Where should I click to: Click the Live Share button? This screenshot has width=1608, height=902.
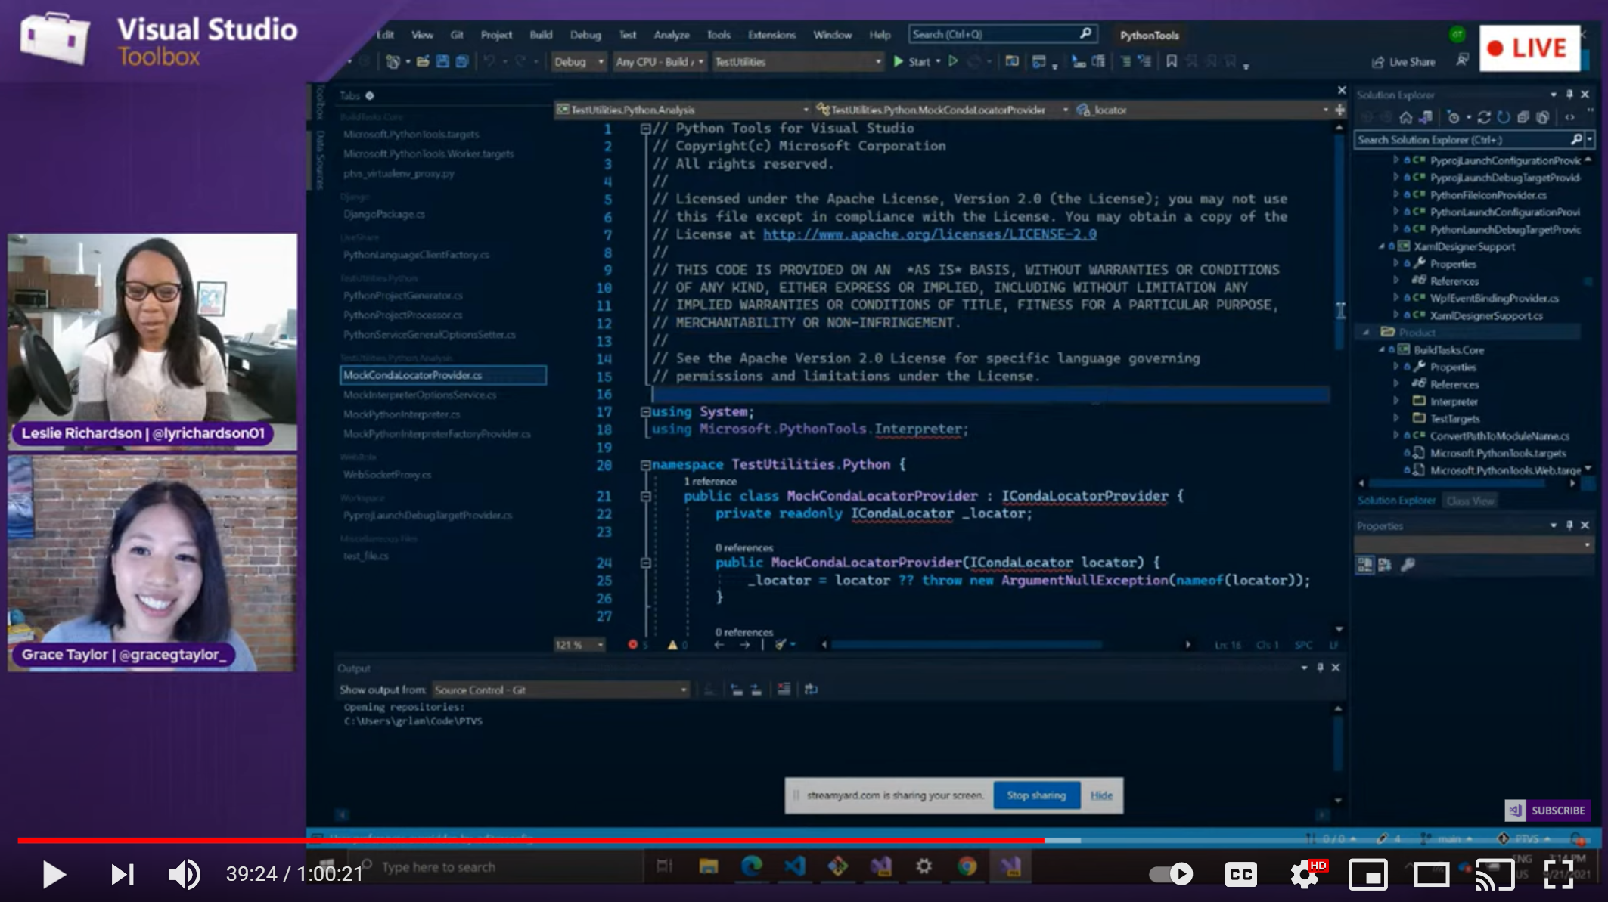[x=1403, y=62]
